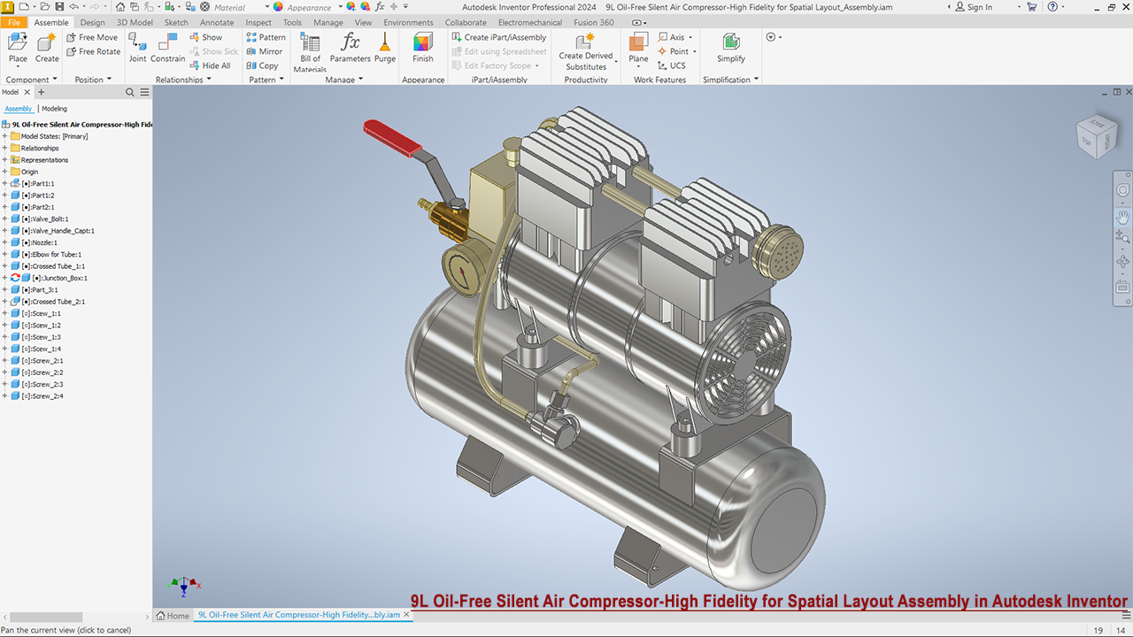
Task: Select Part1:1 in the browser tree
Action: click(32, 183)
